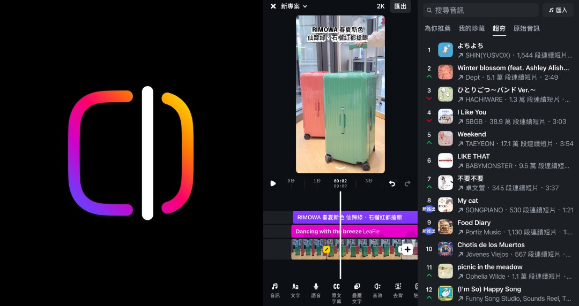Switch to the 原始音訊 tab

[526, 28]
